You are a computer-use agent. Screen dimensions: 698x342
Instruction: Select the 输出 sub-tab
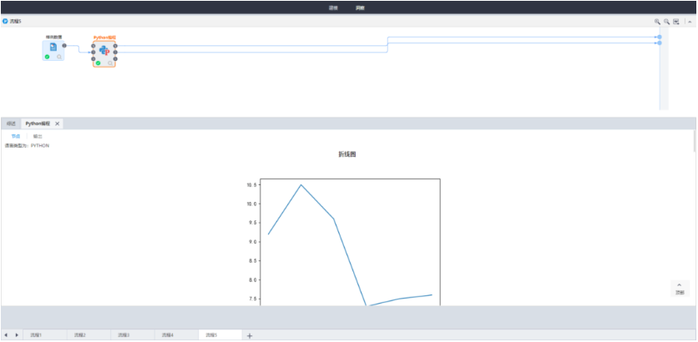38,136
